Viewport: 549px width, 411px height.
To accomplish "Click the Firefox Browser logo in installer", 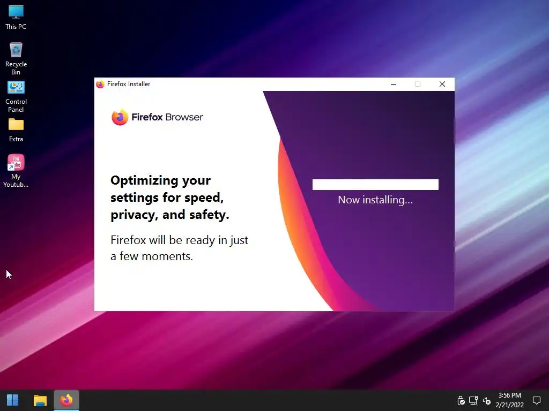I will tap(157, 117).
